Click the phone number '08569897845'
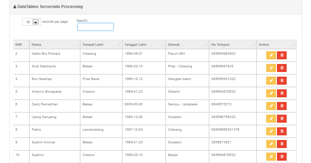Screen dimensions: 311x163 coord(222,66)
